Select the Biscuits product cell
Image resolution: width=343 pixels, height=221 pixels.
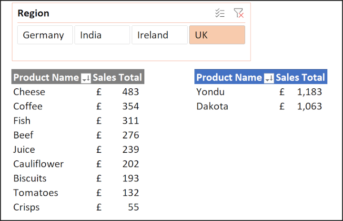(x=30, y=178)
